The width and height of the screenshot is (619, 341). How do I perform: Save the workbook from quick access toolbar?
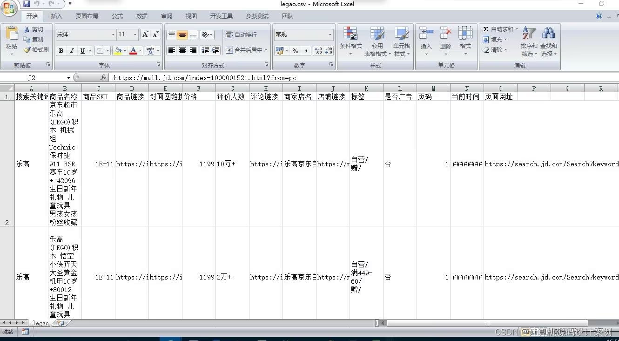27,4
